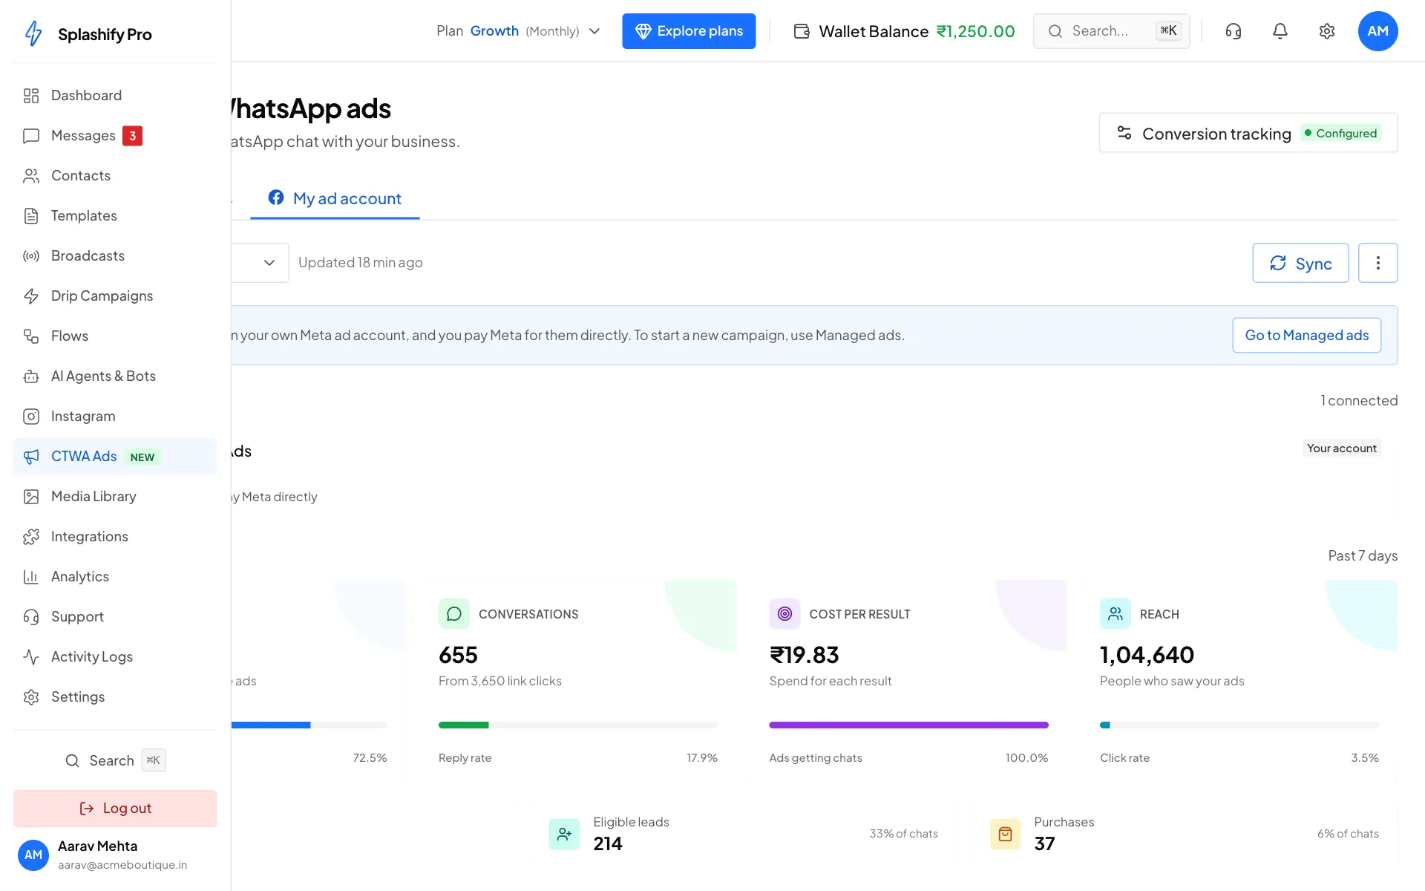
Task: Click the Flows icon in sidebar
Action: click(31, 336)
